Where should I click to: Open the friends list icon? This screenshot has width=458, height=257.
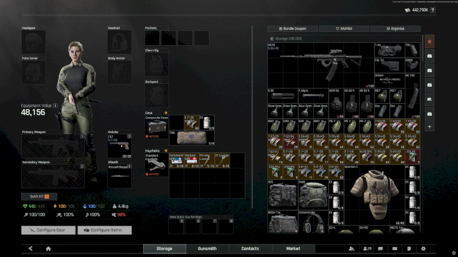pos(352,248)
